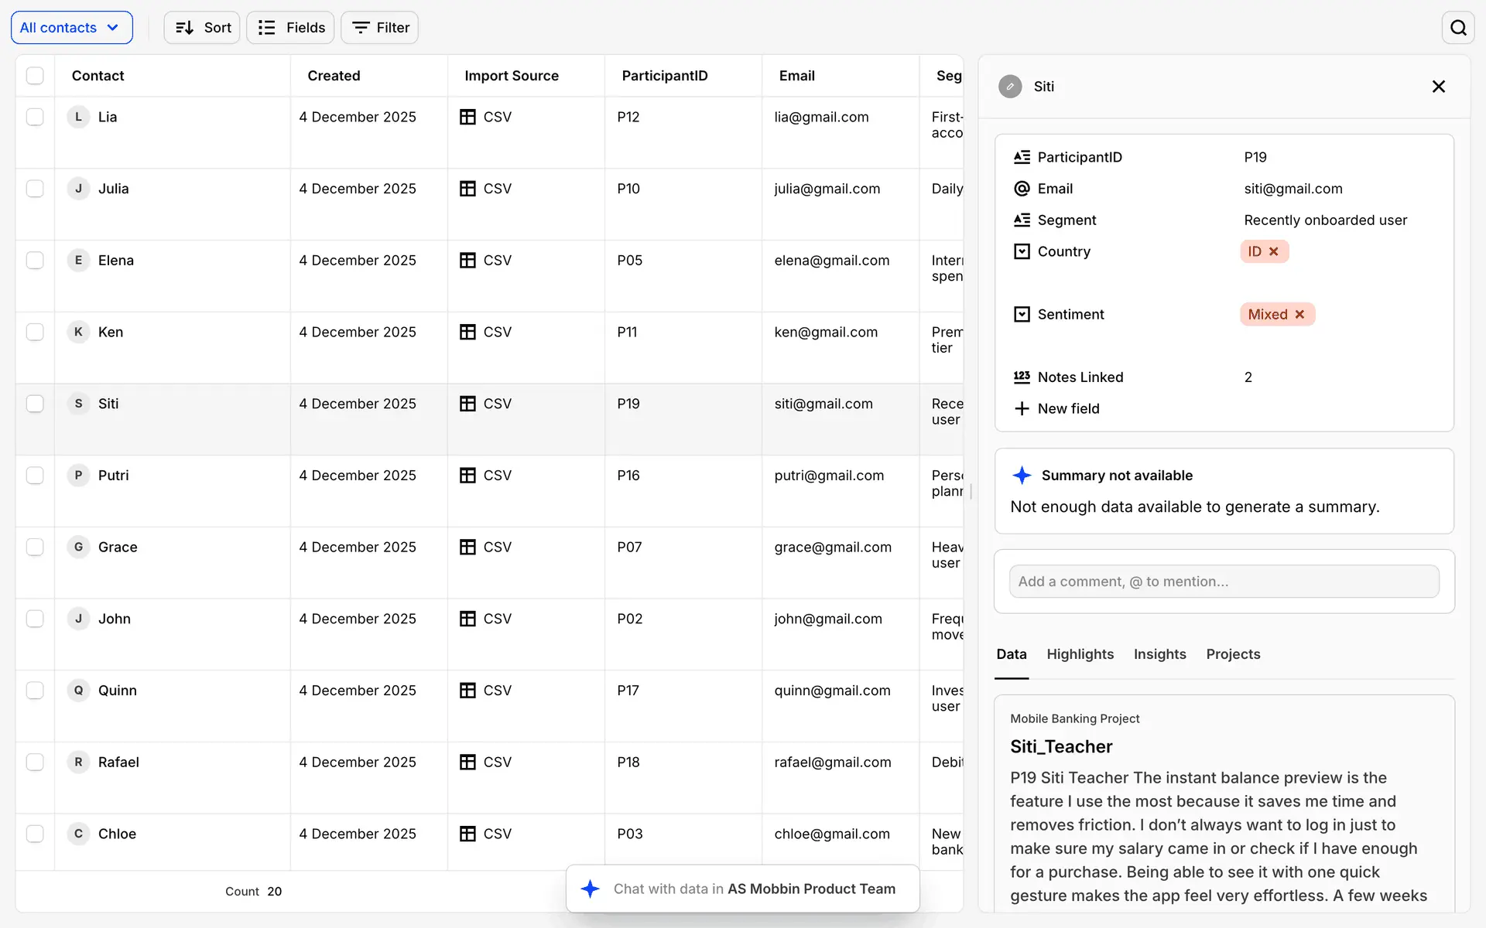This screenshot has height=928, width=1486.
Task: Click the plus icon for New field
Action: tap(1022, 408)
